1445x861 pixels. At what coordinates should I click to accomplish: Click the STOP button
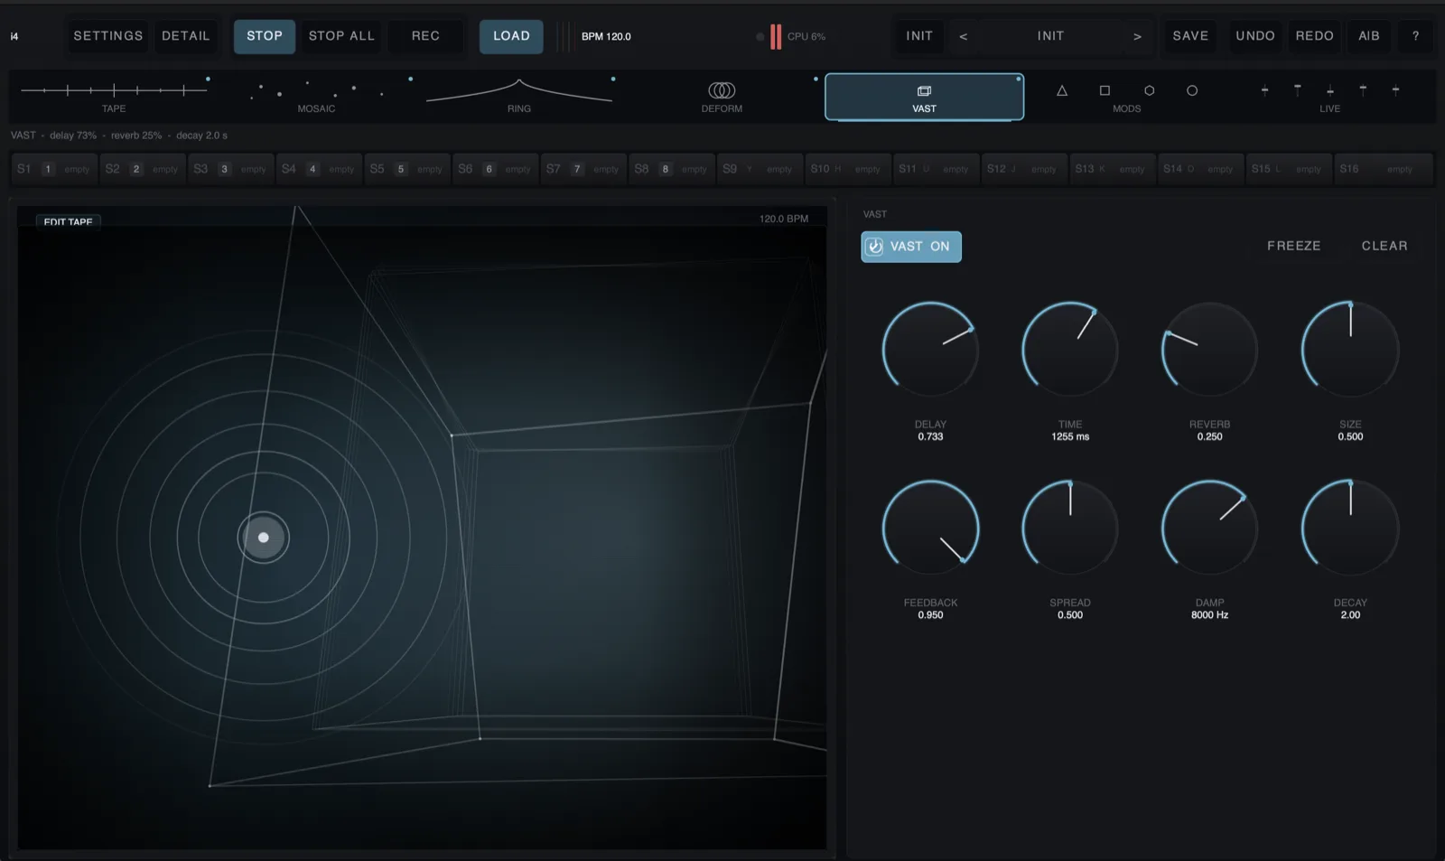click(265, 36)
